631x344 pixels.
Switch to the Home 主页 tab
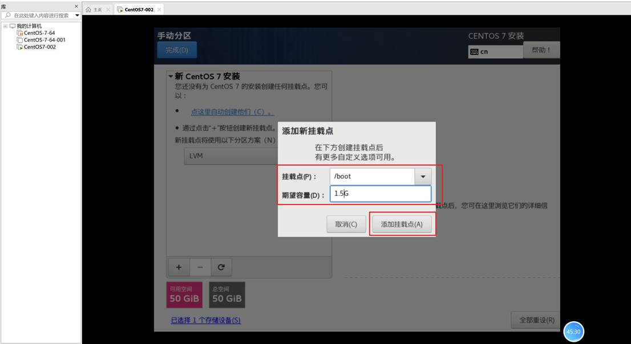pos(98,10)
